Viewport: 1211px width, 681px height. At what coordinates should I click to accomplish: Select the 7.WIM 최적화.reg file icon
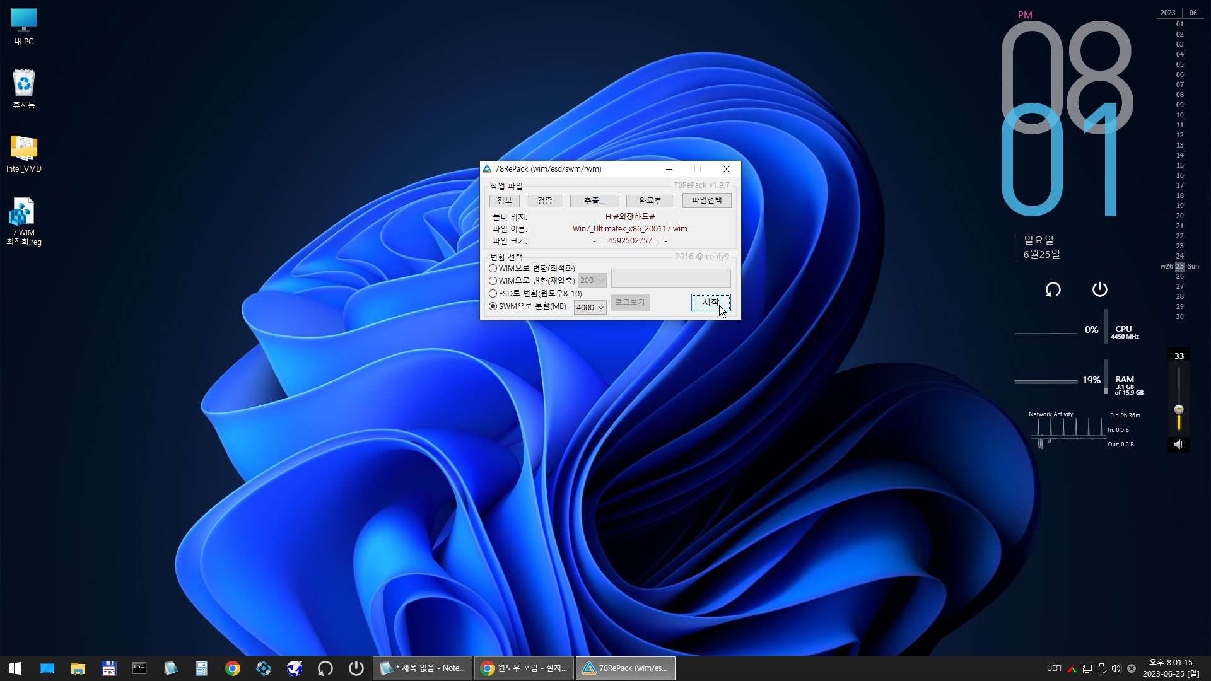point(24,221)
